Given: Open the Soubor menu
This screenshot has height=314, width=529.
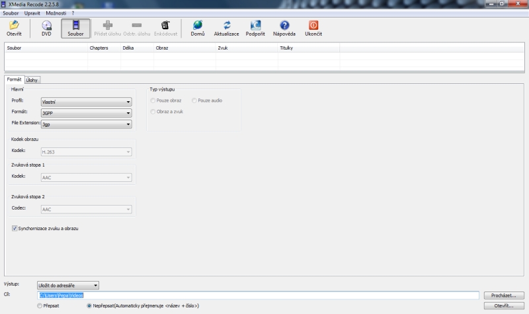Looking at the screenshot, I should [11, 13].
